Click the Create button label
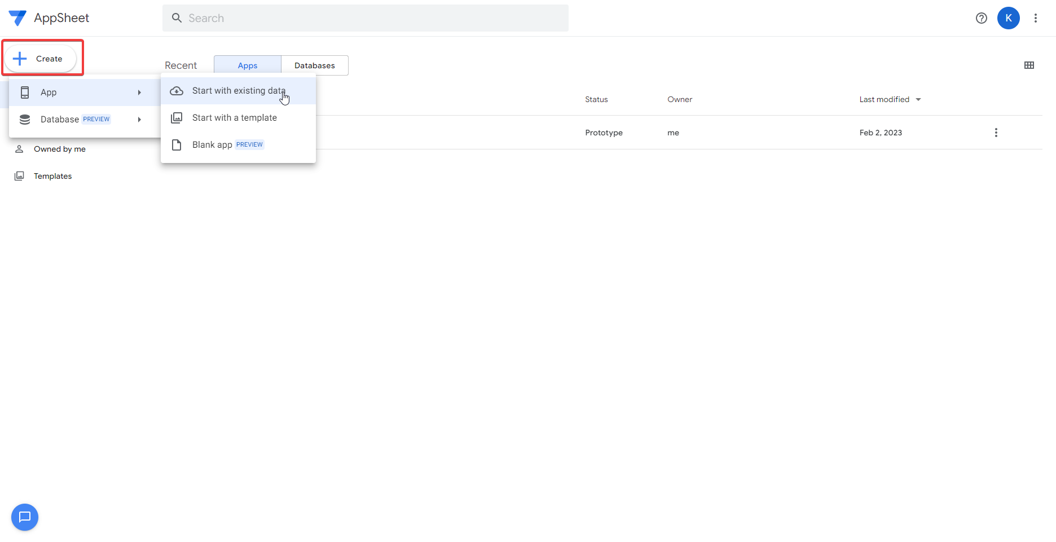This screenshot has width=1056, height=542. pos(49,59)
